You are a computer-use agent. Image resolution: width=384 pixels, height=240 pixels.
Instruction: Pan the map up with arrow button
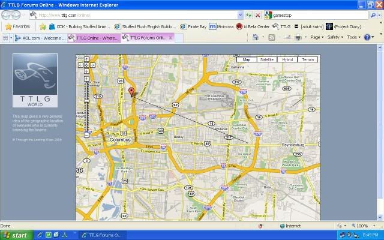tap(88, 59)
